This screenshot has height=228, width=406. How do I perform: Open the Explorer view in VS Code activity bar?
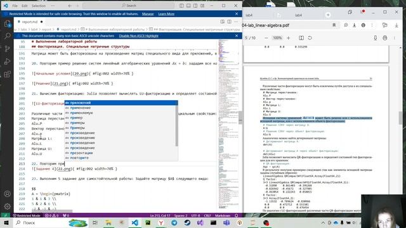7,24
